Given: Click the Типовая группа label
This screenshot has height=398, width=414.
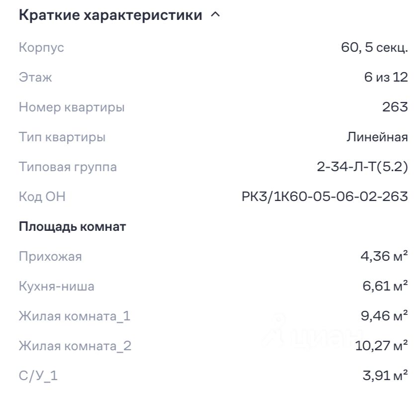Looking at the screenshot, I should [68, 167].
